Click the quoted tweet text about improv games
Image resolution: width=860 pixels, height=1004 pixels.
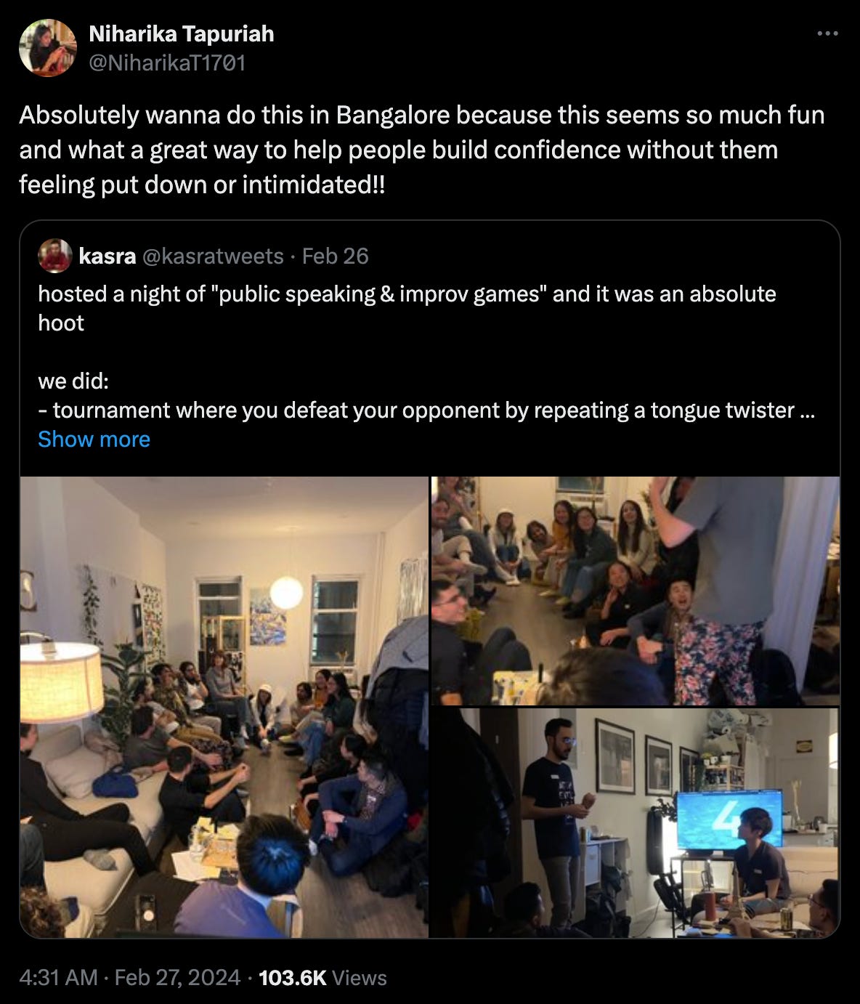407,308
